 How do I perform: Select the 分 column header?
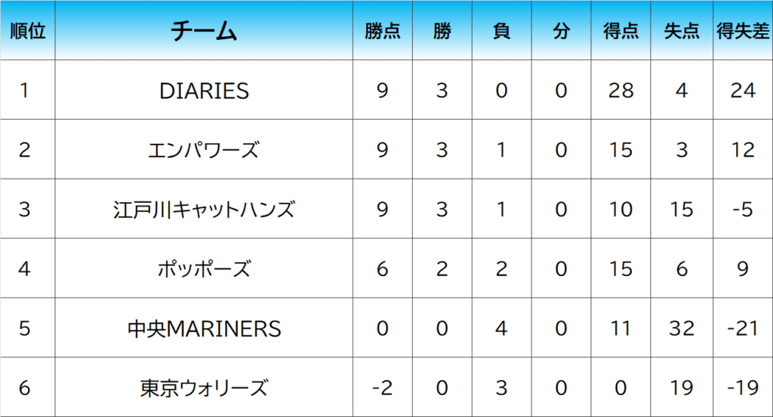(562, 30)
